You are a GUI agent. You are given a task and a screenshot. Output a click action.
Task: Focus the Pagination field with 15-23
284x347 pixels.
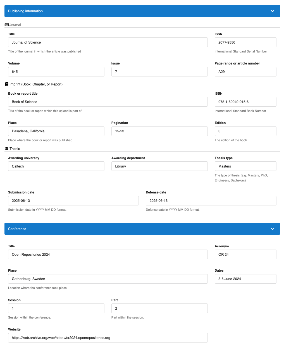click(159, 131)
